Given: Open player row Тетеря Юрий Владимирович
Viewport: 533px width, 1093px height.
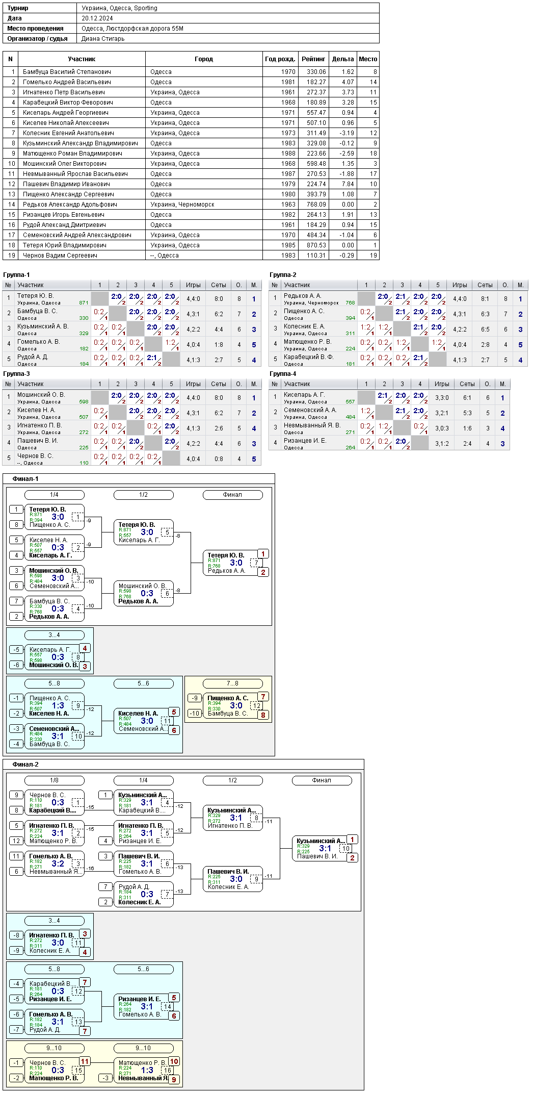Looking at the screenshot, I should (x=191, y=245).
